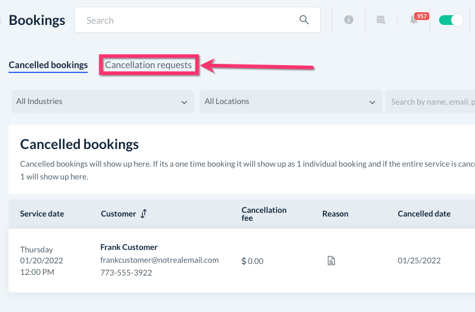Click the Cancelled date column header
Image resolution: width=475 pixels, height=312 pixels.
(x=424, y=214)
